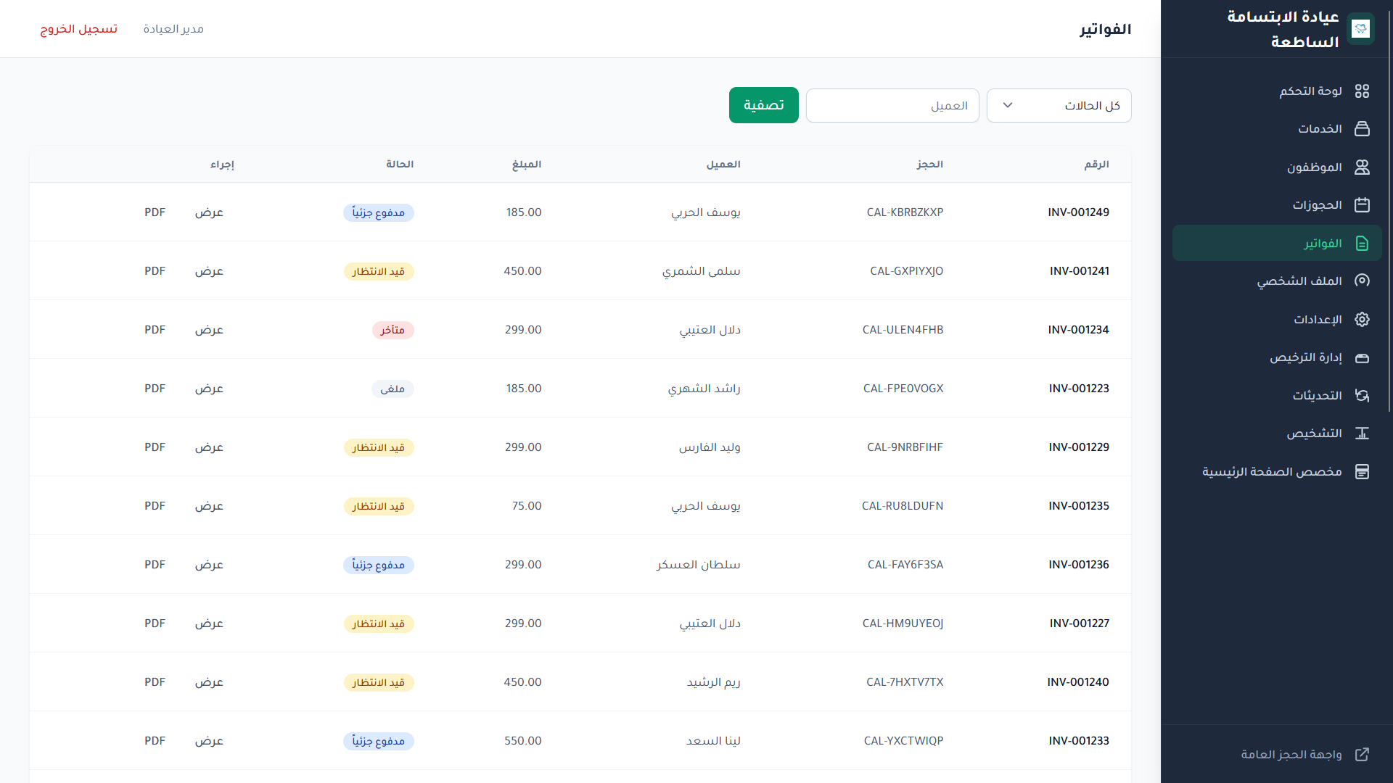Open Home page customizer (مخصص الصفحة الرئيسية)
The width and height of the screenshot is (1393, 783).
1272,472
